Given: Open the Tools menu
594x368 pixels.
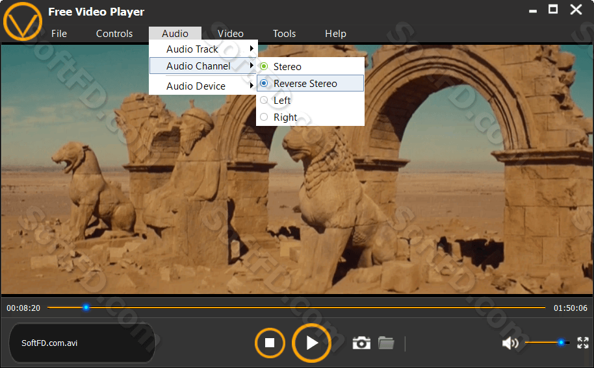Looking at the screenshot, I should (284, 34).
